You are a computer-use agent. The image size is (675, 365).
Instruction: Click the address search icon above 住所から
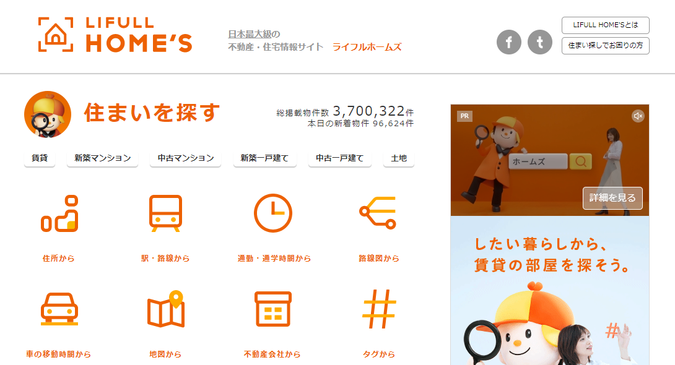pos(59,213)
